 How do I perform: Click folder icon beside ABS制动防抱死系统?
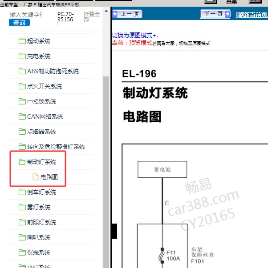click(x=22, y=71)
